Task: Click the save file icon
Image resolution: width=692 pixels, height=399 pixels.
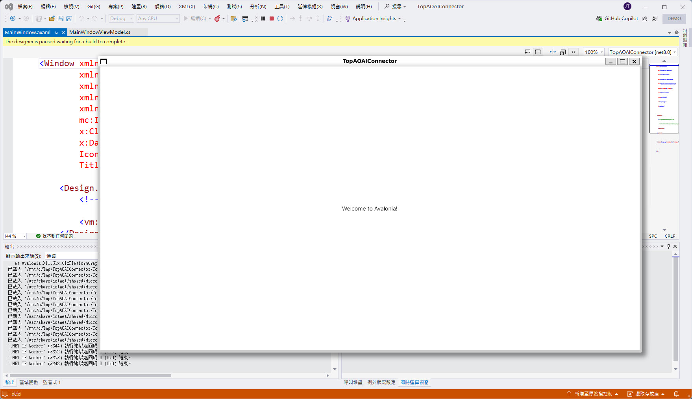Action: [x=61, y=18]
